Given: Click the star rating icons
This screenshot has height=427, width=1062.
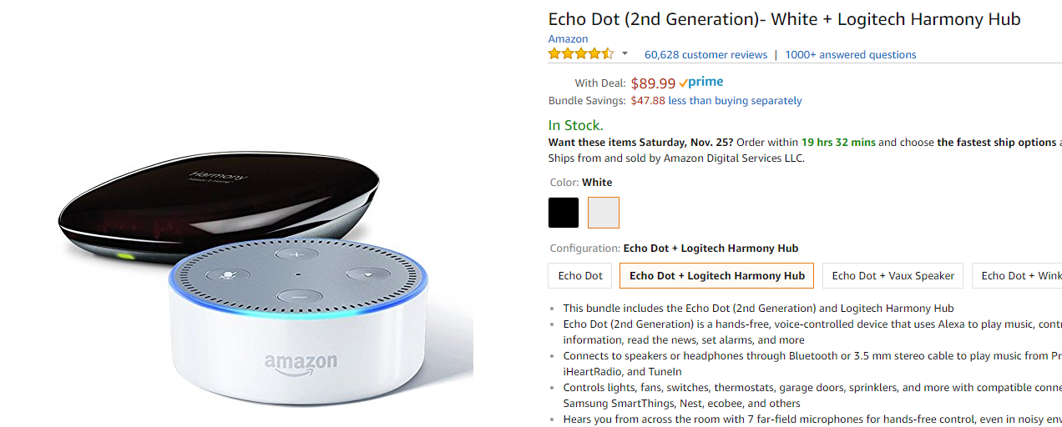Looking at the screenshot, I should [x=580, y=54].
